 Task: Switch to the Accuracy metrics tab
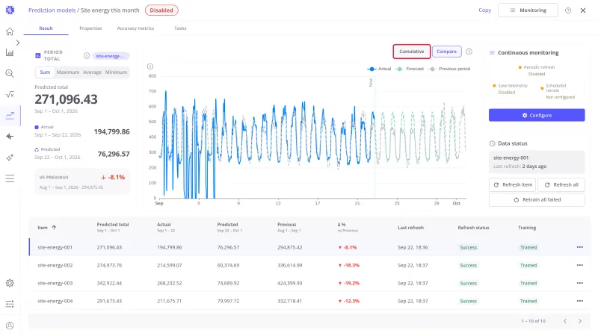pos(135,28)
